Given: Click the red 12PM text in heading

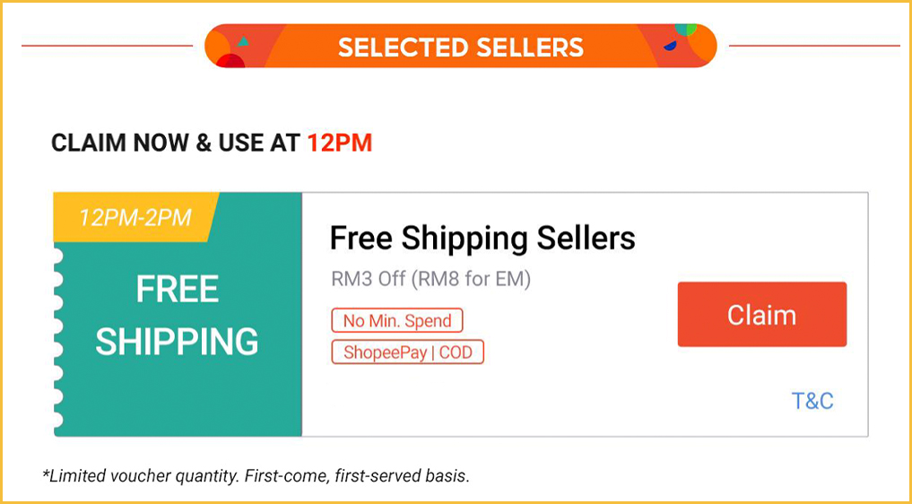Looking at the screenshot, I should [x=339, y=143].
